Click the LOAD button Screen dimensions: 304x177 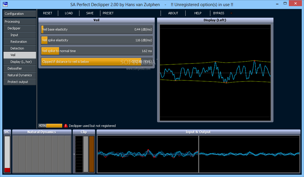69,13
